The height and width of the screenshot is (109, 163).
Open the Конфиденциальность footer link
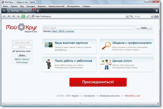pos(110,96)
